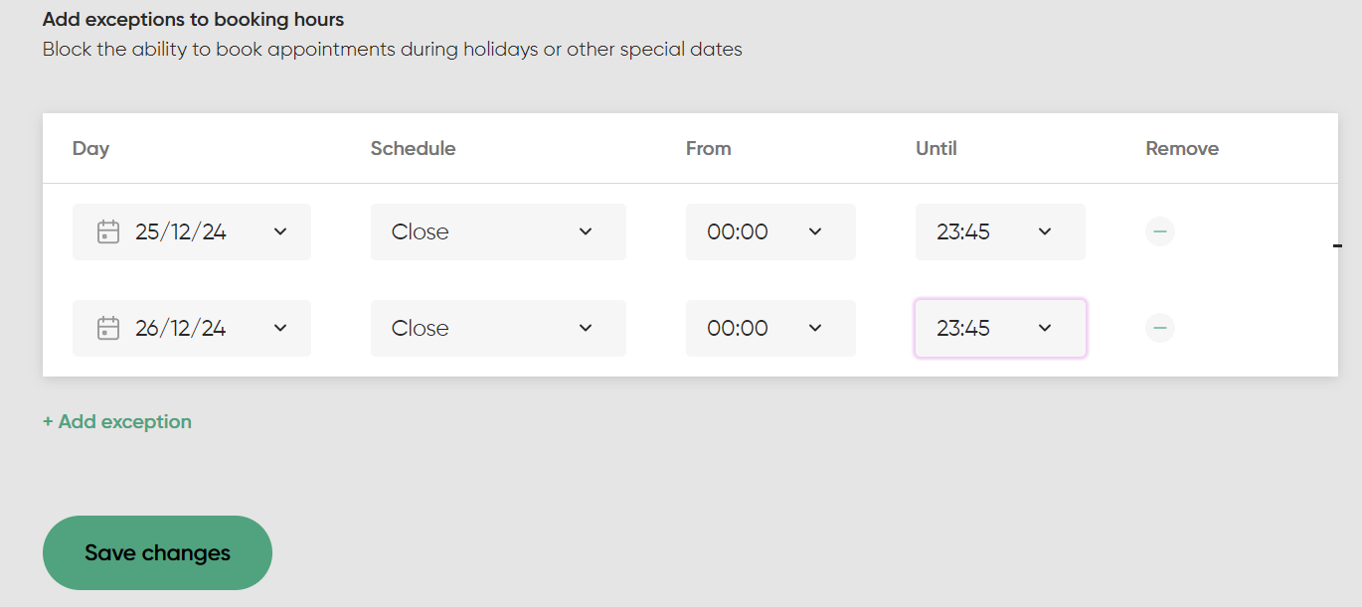1362x607 pixels.
Task: Open Until time dropdown for 25/12/24
Action: pyautogui.click(x=999, y=232)
